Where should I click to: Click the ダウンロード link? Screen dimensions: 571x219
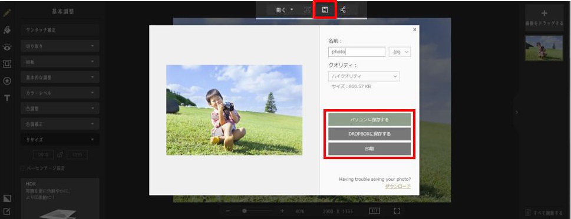[x=398, y=186]
